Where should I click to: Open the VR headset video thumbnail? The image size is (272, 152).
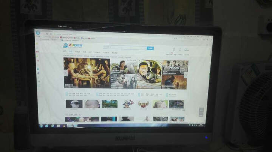(x=74, y=104)
